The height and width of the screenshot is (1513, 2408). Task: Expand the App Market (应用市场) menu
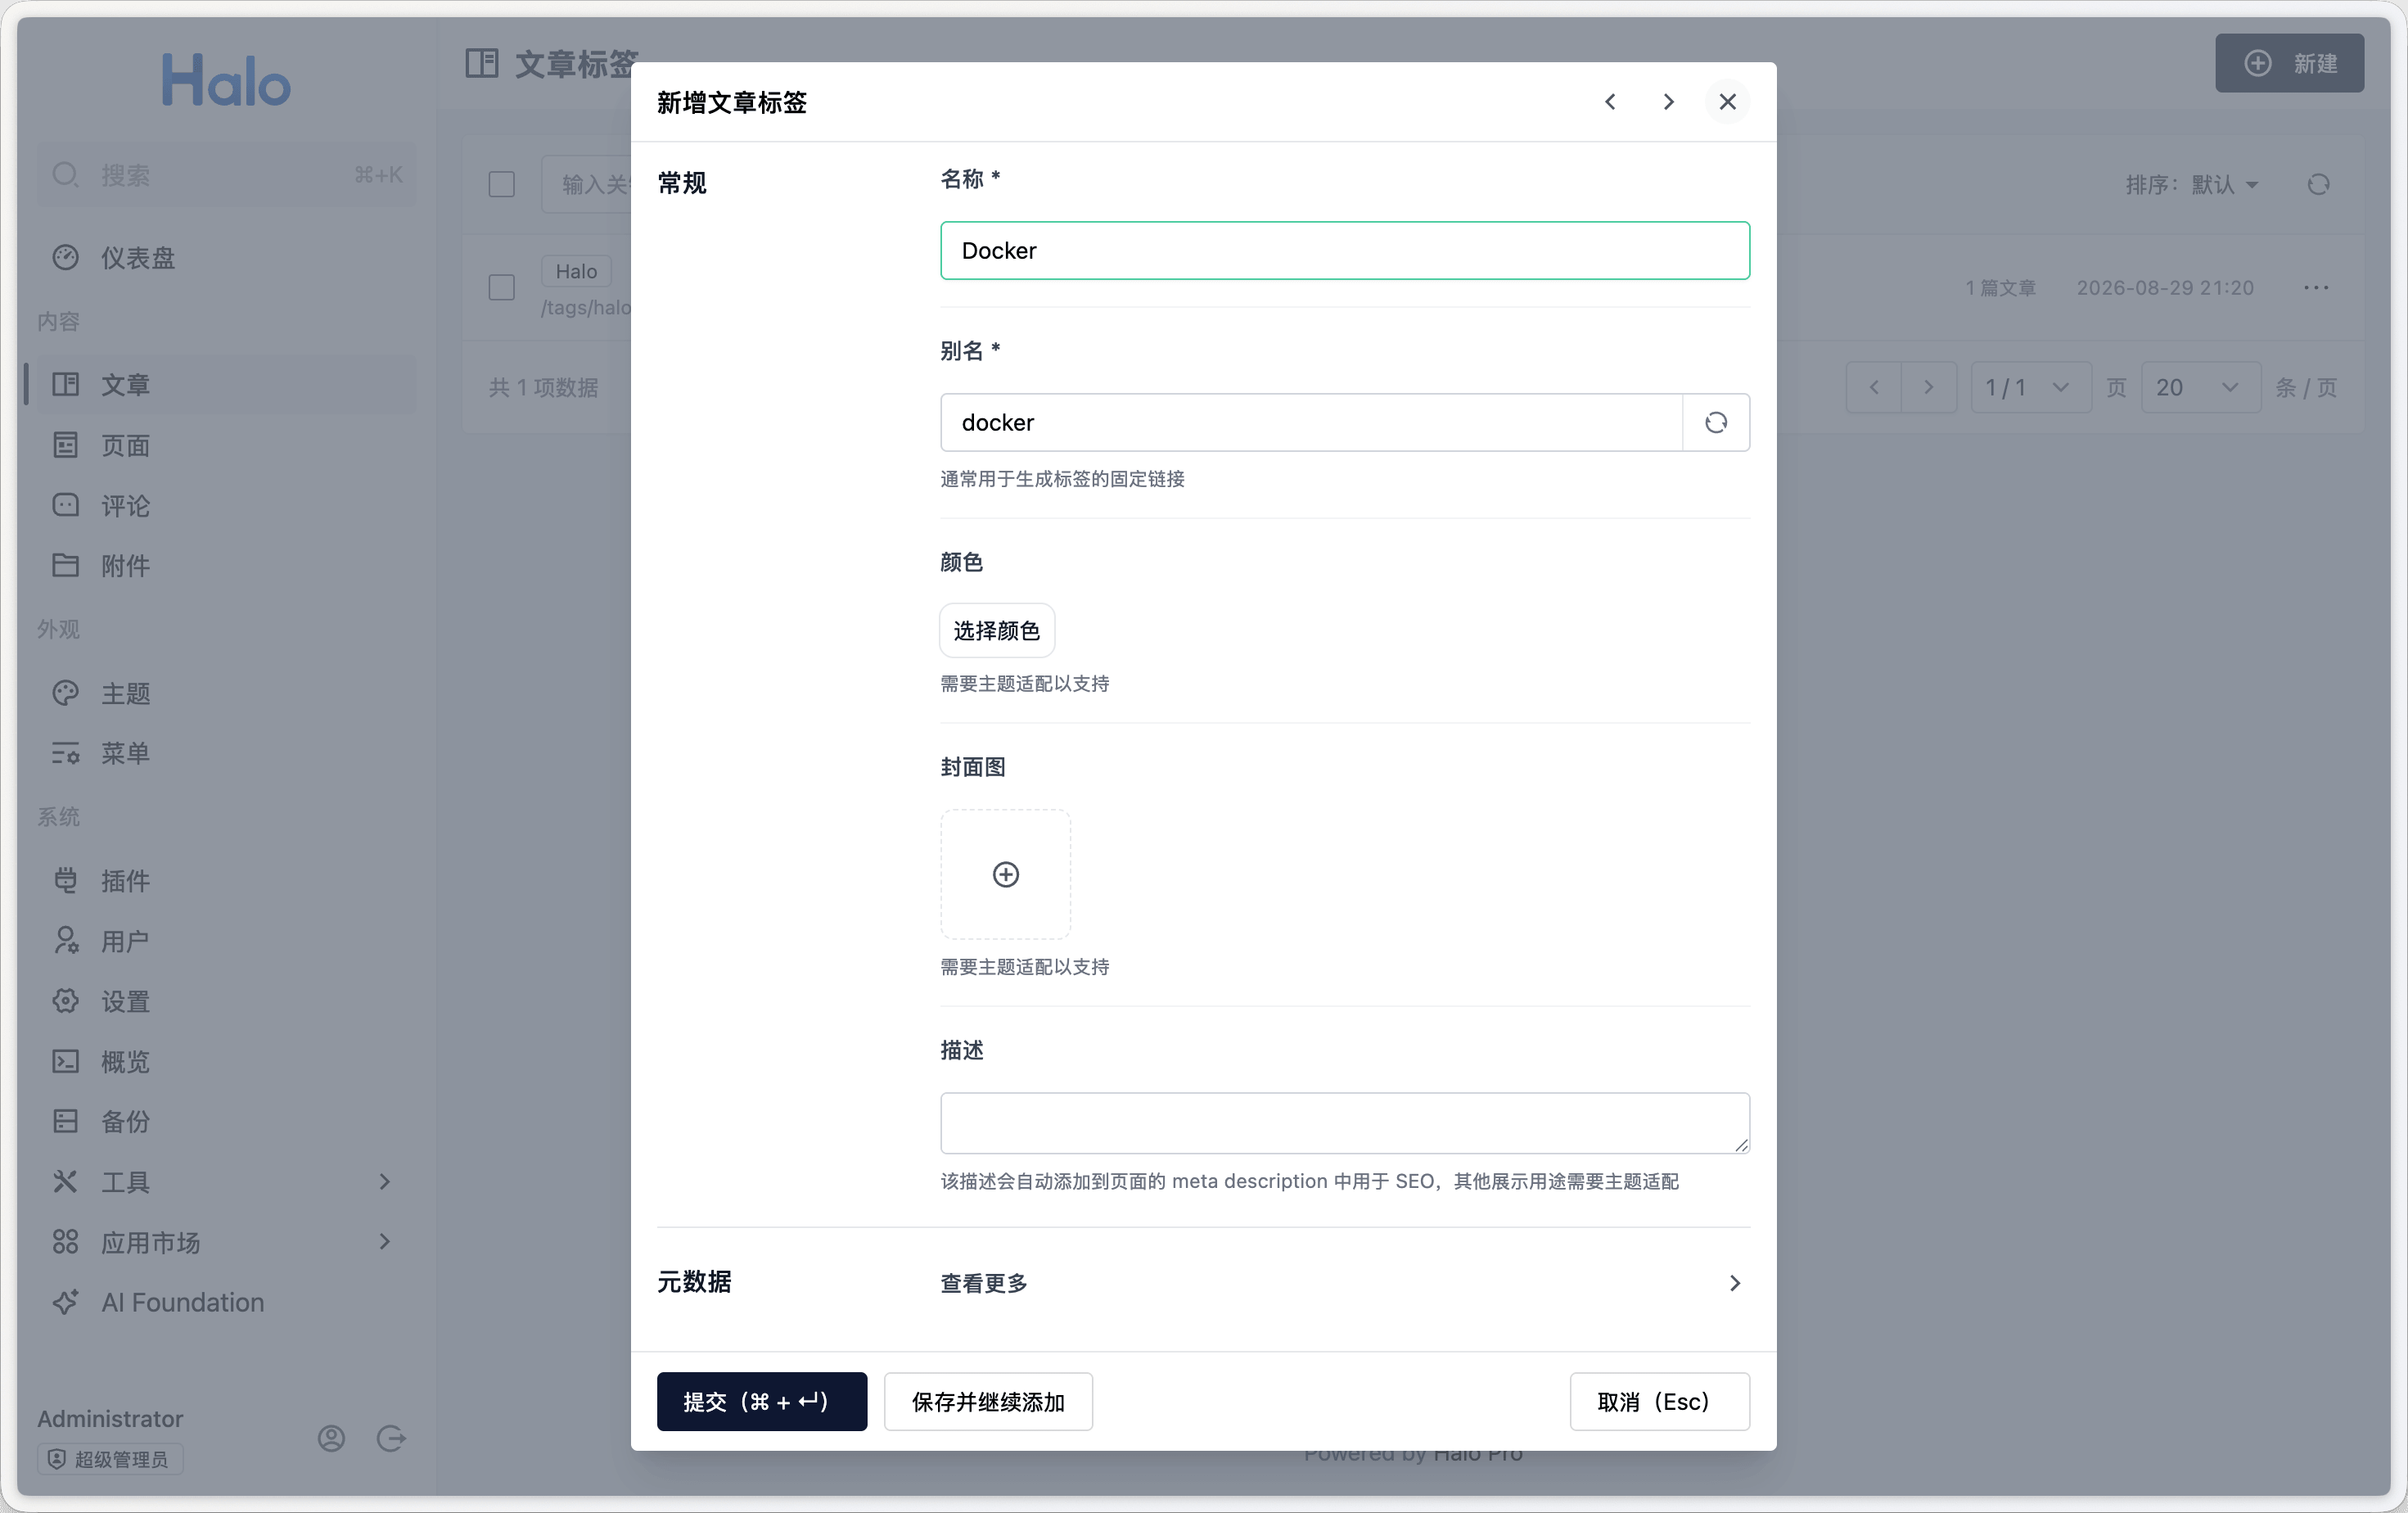[226, 1242]
